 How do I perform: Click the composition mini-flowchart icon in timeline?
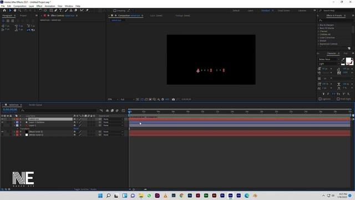(x=101, y=111)
